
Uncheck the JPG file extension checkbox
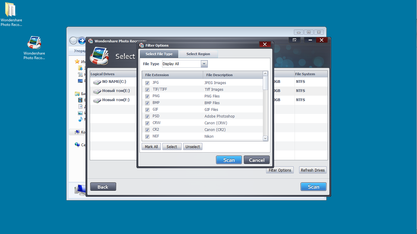[x=147, y=83]
